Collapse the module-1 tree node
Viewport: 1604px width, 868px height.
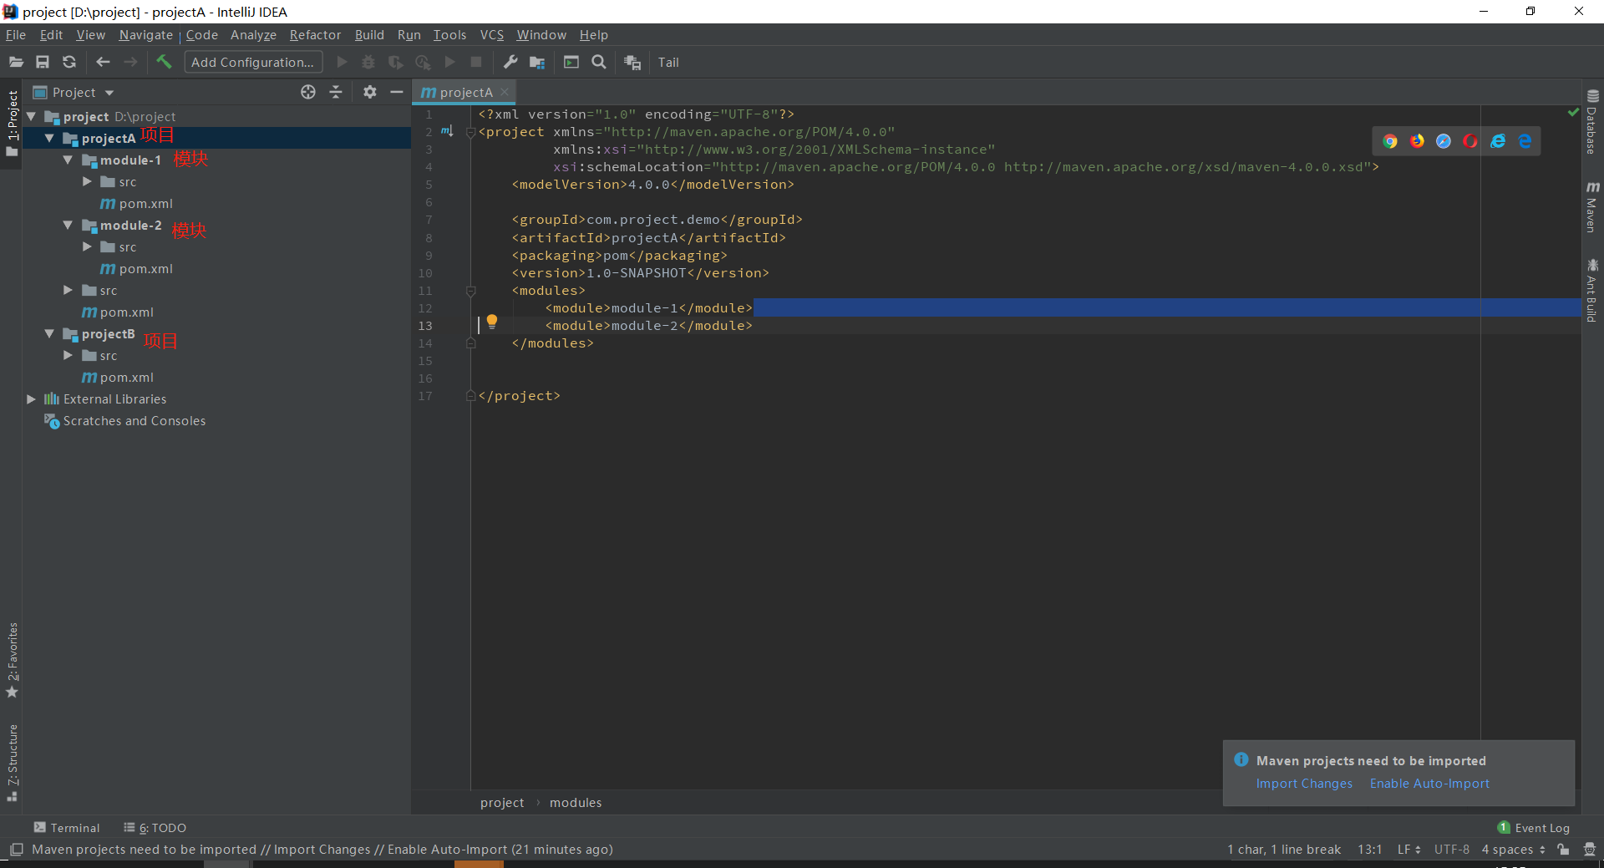click(68, 160)
